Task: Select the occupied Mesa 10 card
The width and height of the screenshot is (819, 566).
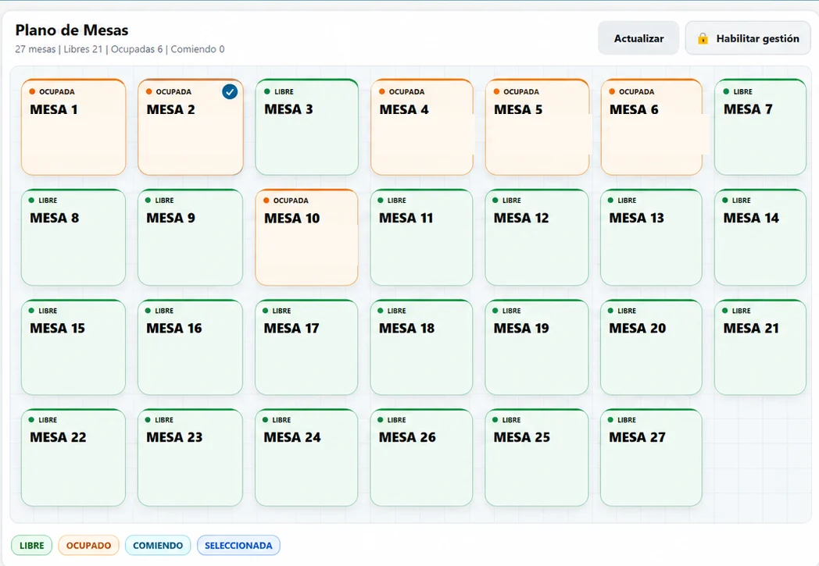Action: (x=306, y=237)
